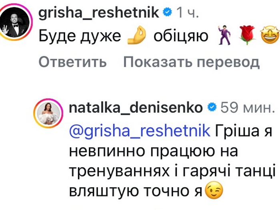Image resolution: width=280 pixels, height=210 pixels.
Task: Click the "1 ч." comment timestamp
Action: pos(187,13)
